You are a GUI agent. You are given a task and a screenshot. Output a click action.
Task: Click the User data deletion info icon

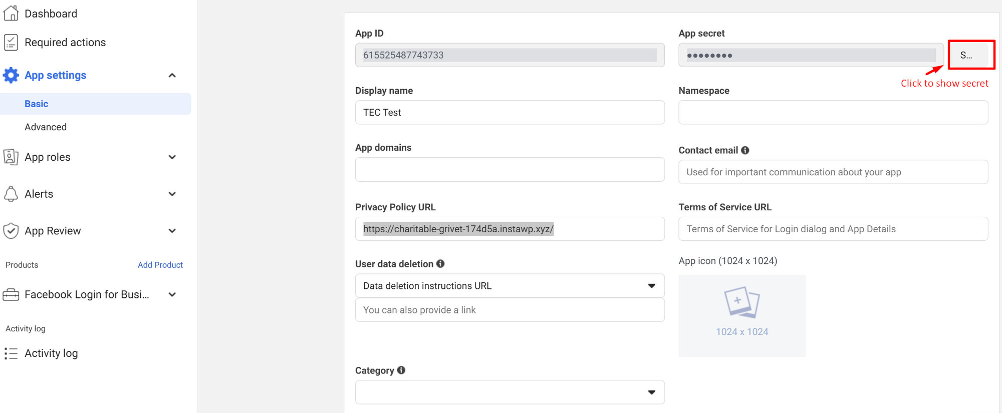coord(440,264)
